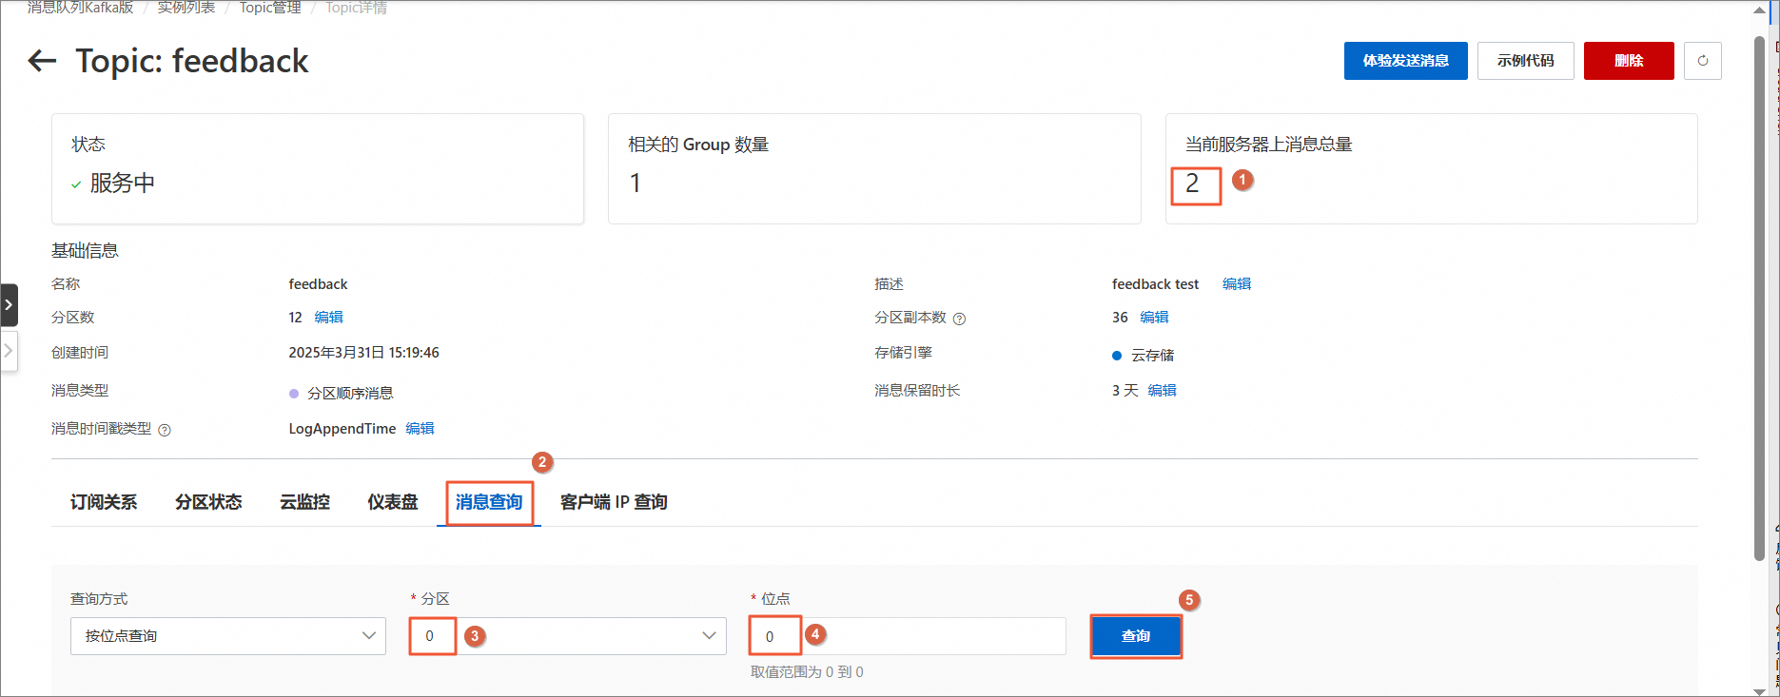The image size is (1780, 697).
Task: Switch to the 分区状态 tab
Action: 208,502
